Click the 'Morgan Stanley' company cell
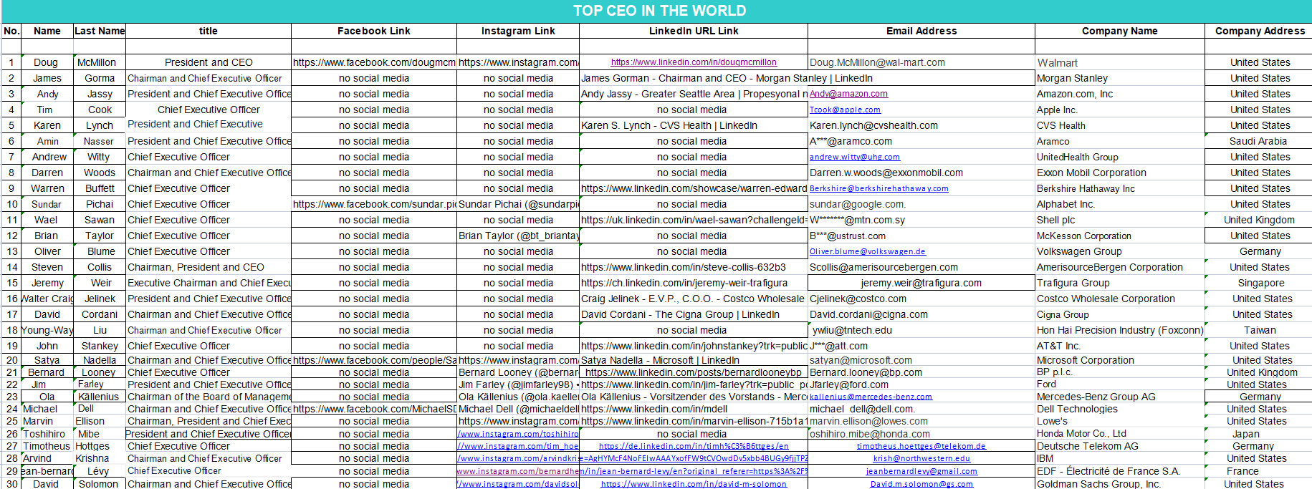 point(1120,78)
